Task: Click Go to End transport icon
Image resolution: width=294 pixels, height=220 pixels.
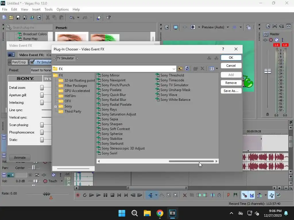Action: coord(126,195)
